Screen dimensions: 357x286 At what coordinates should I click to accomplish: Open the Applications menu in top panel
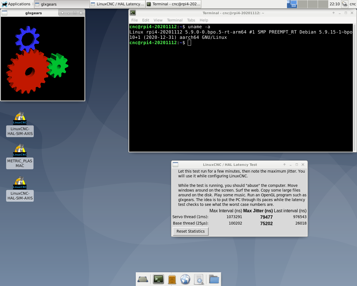16,4
